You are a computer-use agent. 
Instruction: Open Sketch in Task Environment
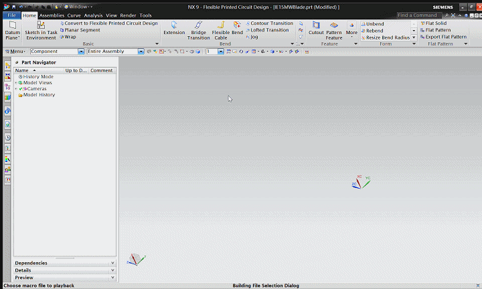coord(41,30)
